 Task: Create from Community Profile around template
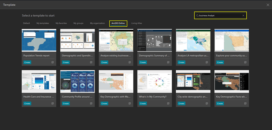pos(66,104)
